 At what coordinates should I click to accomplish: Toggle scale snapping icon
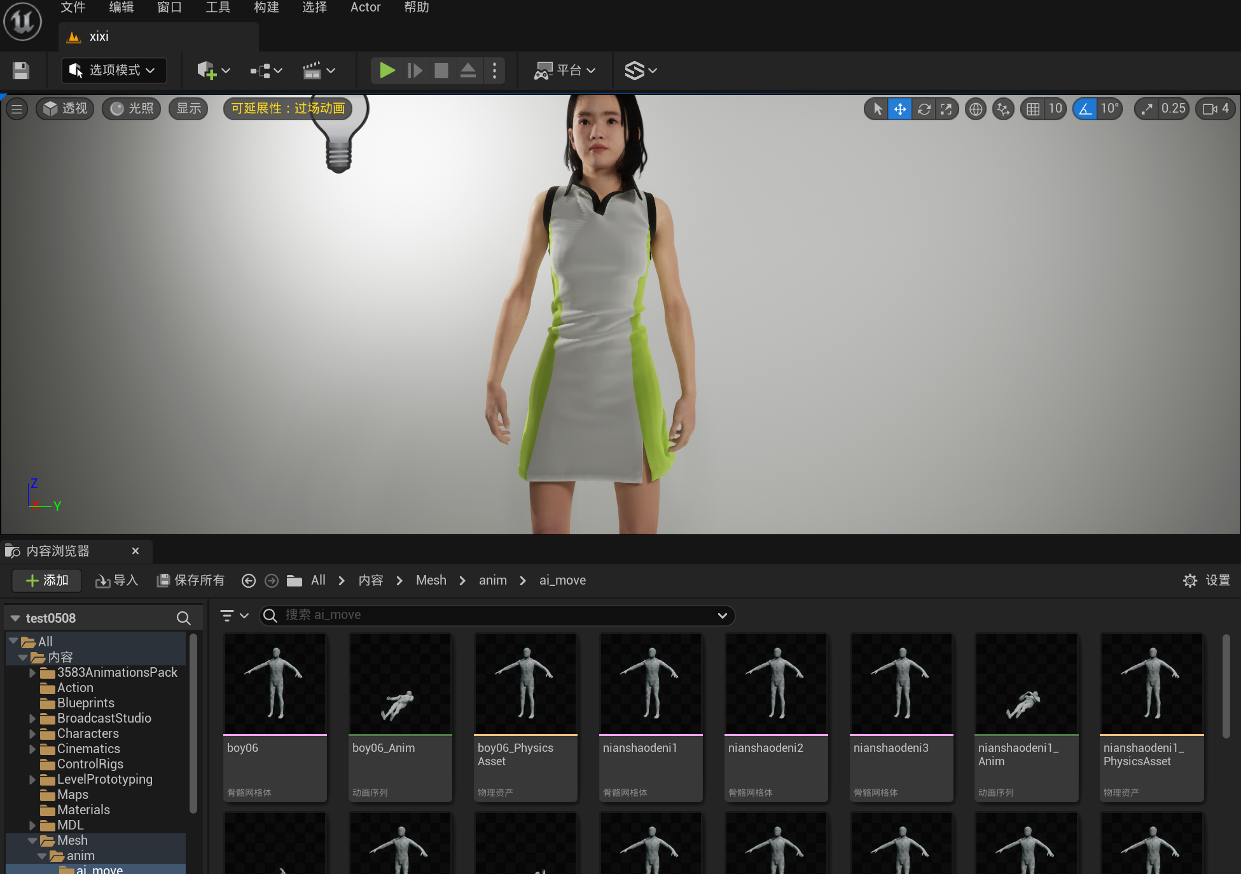(x=1146, y=109)
